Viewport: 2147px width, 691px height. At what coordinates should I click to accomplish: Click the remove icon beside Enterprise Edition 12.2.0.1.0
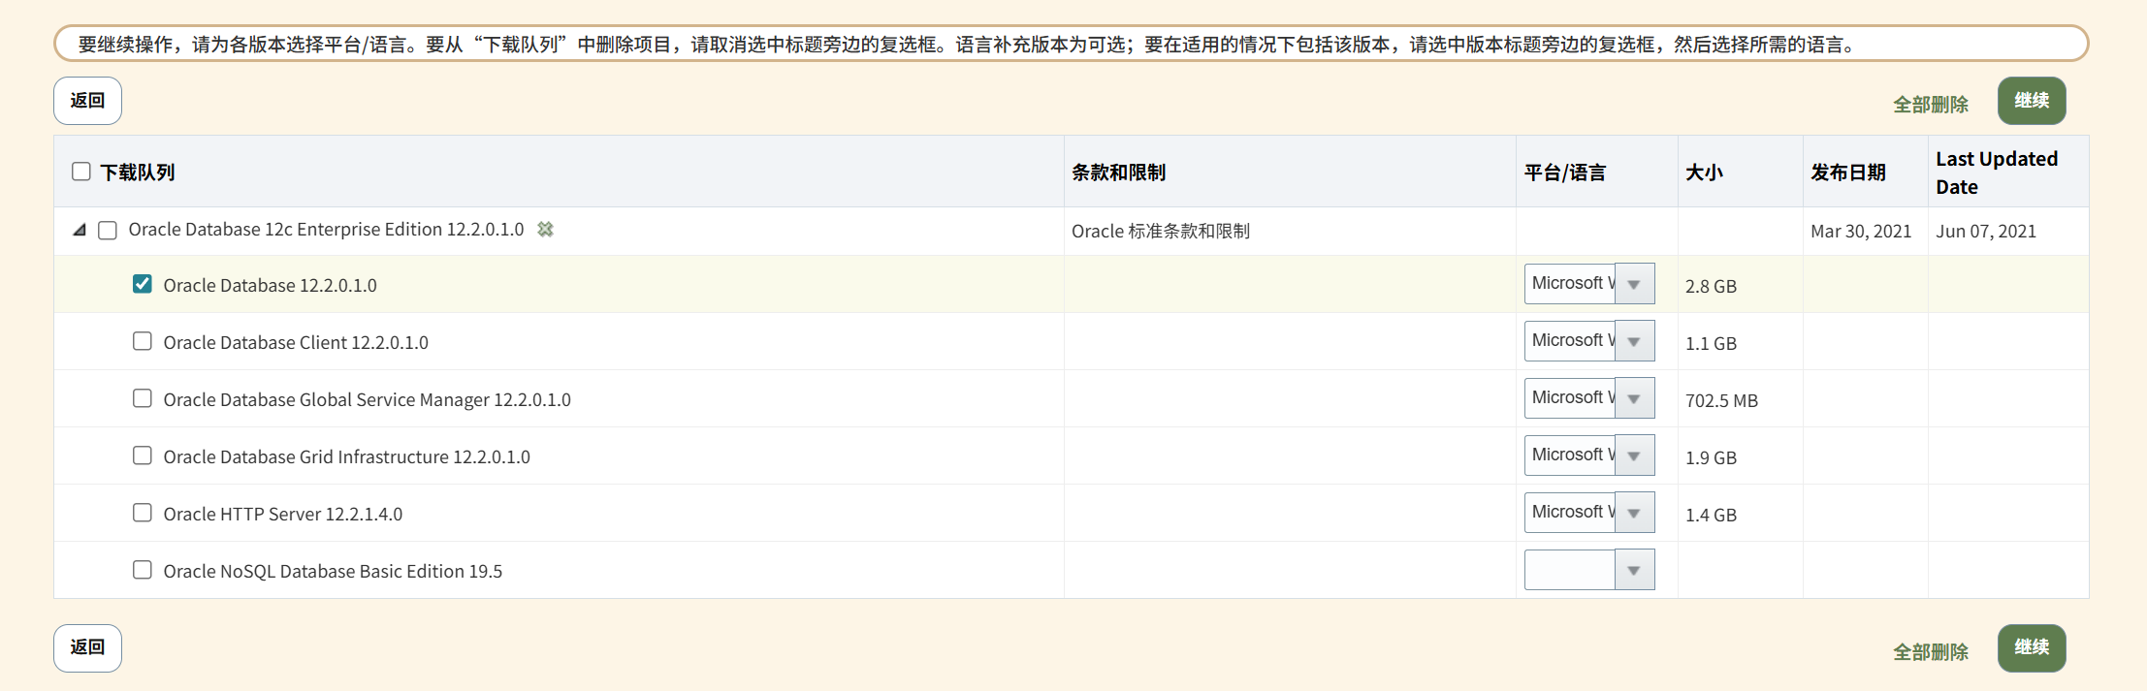pos(545,230)
